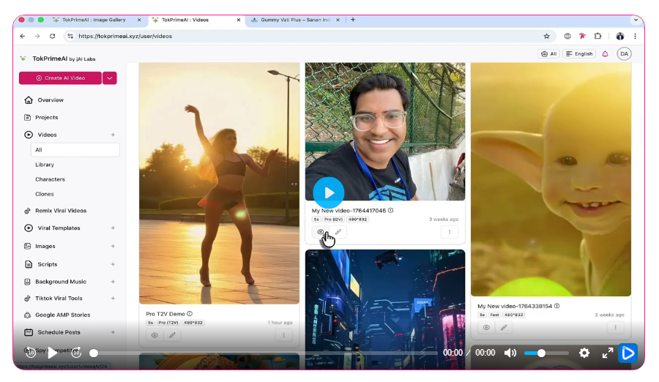659x382 pixels.
Task: Preview Pro T2V Demo with eye icon
Action: coord(154,335)
